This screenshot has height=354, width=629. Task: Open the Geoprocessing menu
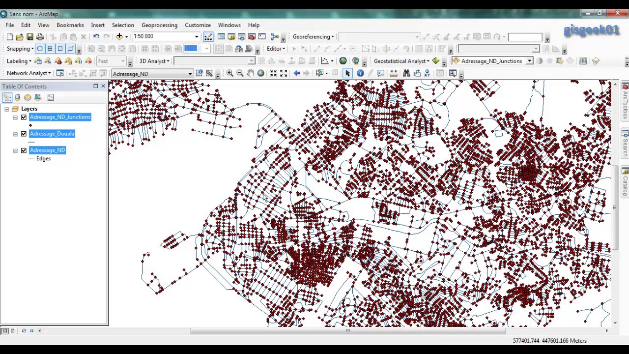click(159, 25)
